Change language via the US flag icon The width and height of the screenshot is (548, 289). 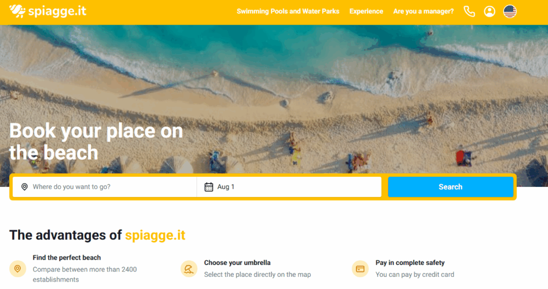pyautogui.click(x=509, y=12)
